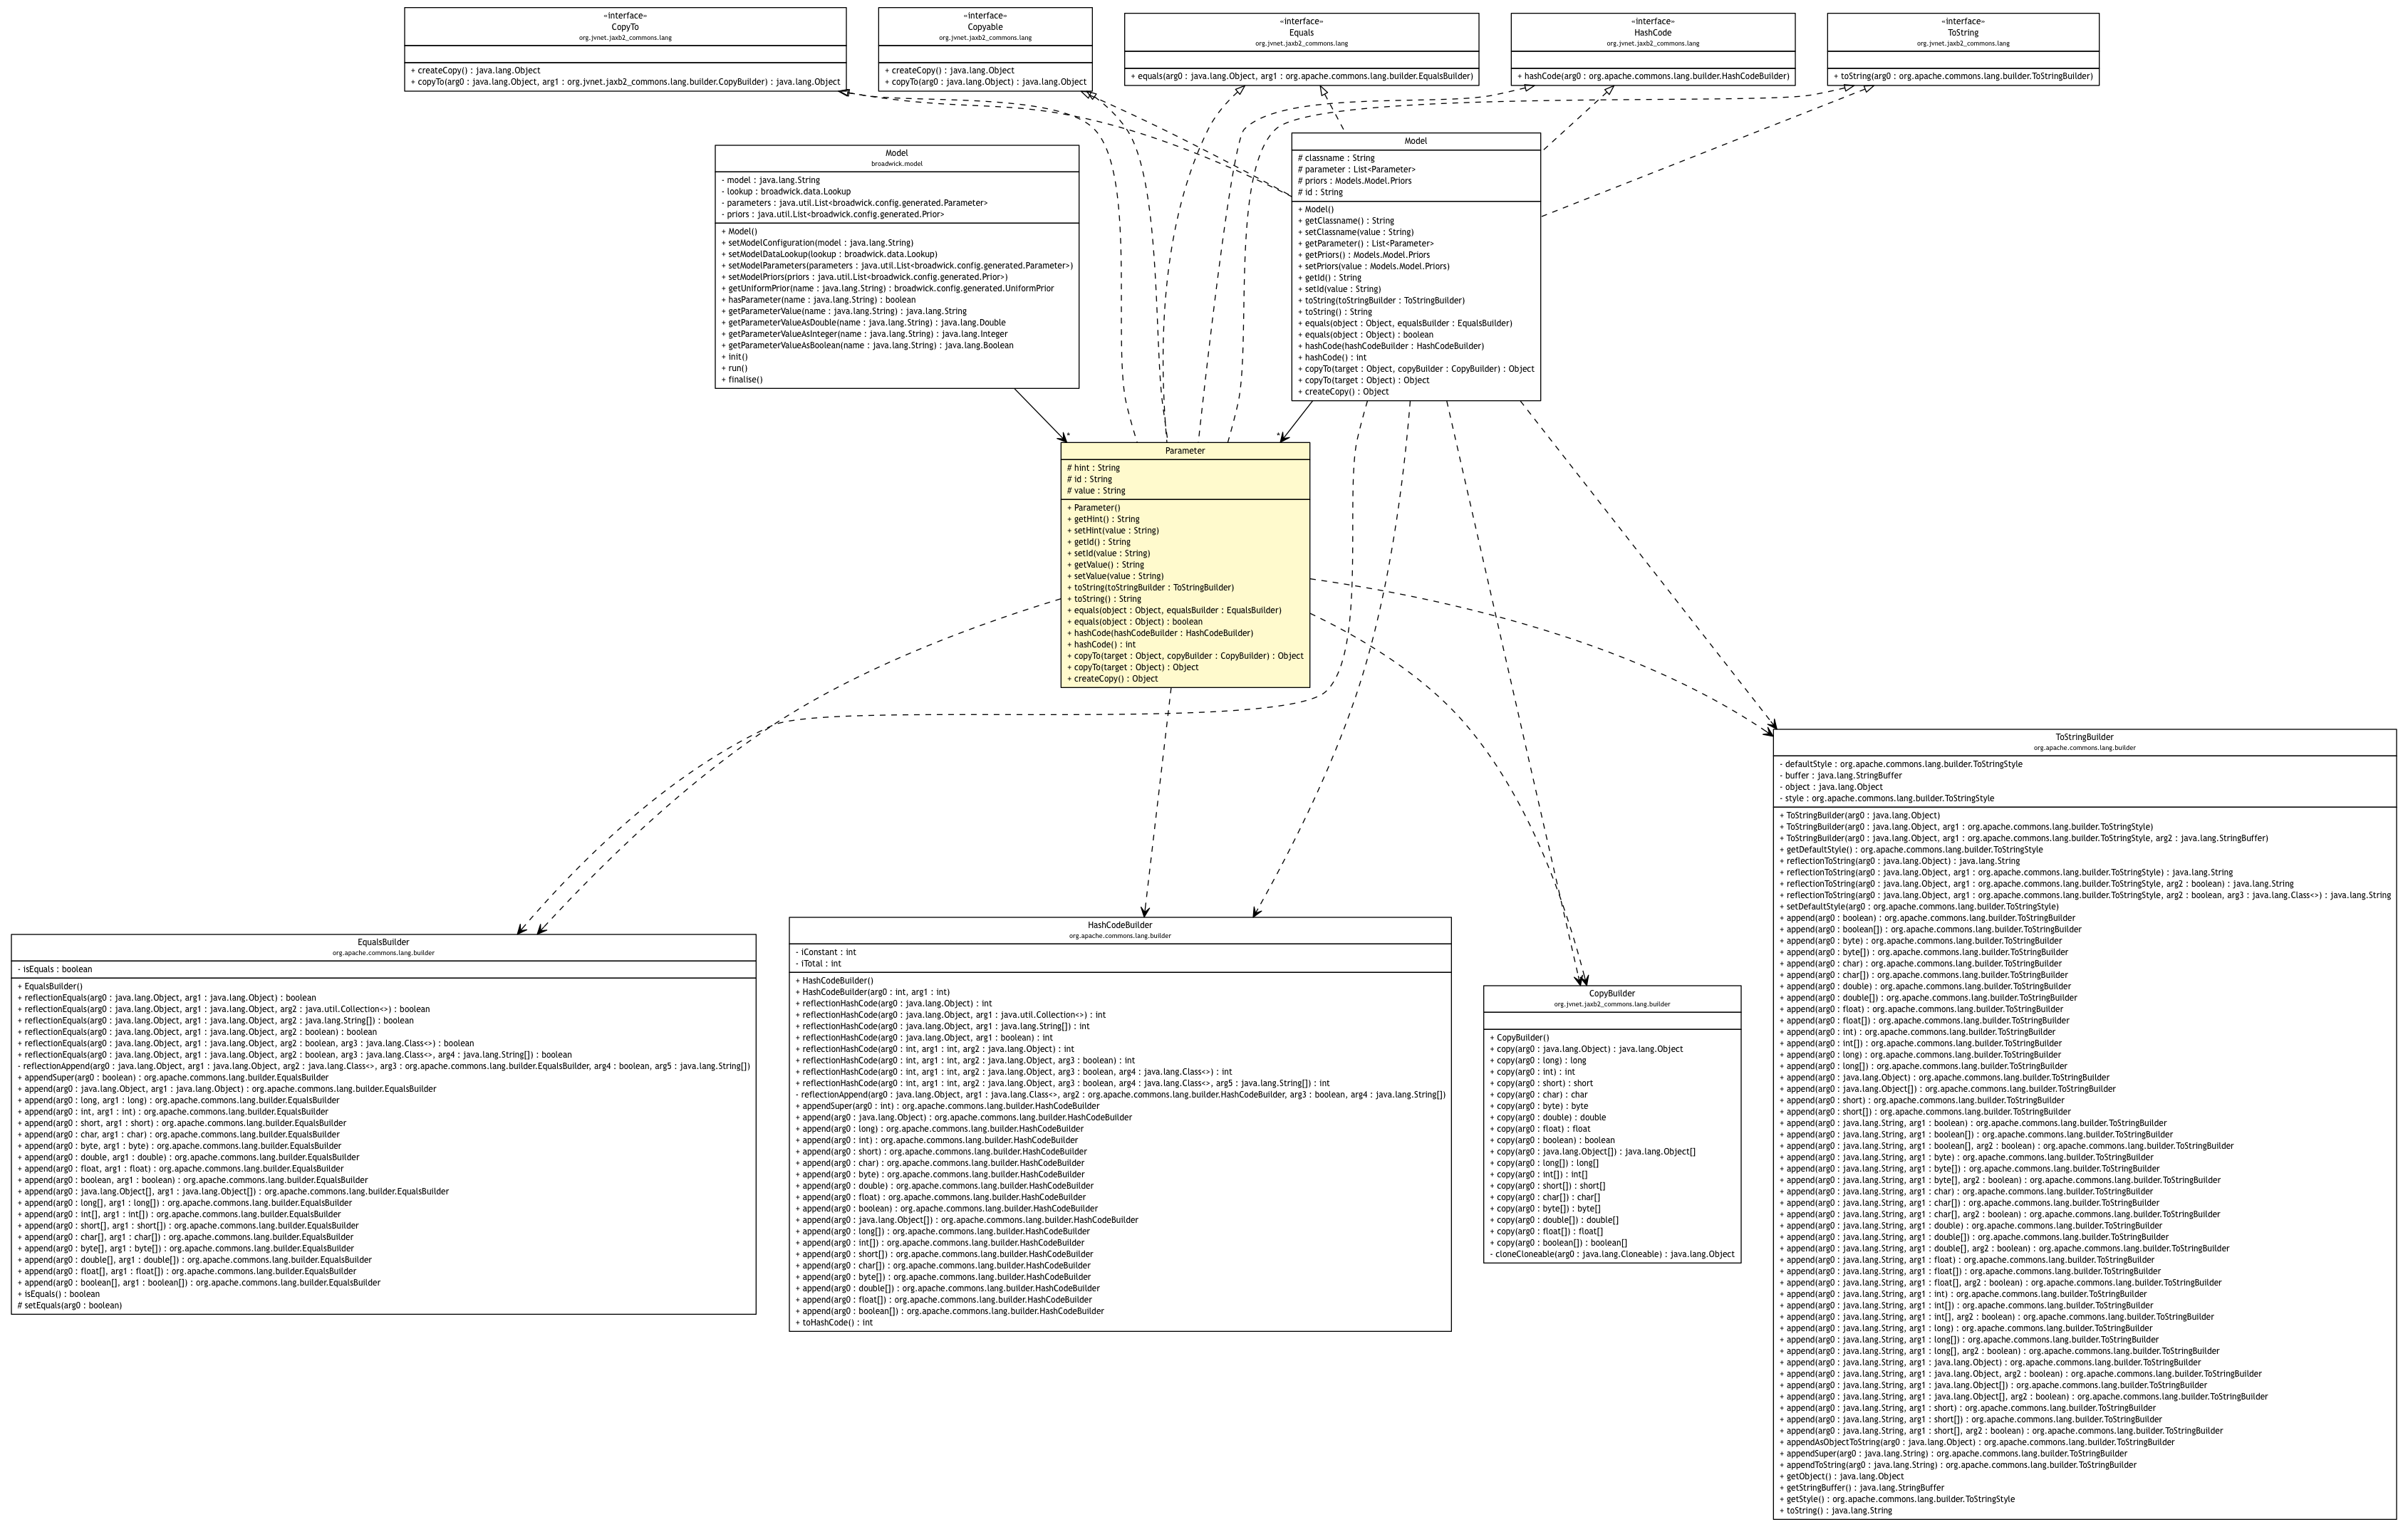
Task: Click the CopyBuilder class title
Action: (x=1612, y=994)
